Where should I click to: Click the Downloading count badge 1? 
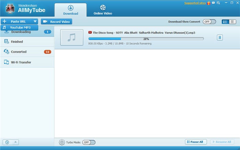point(47,32)
